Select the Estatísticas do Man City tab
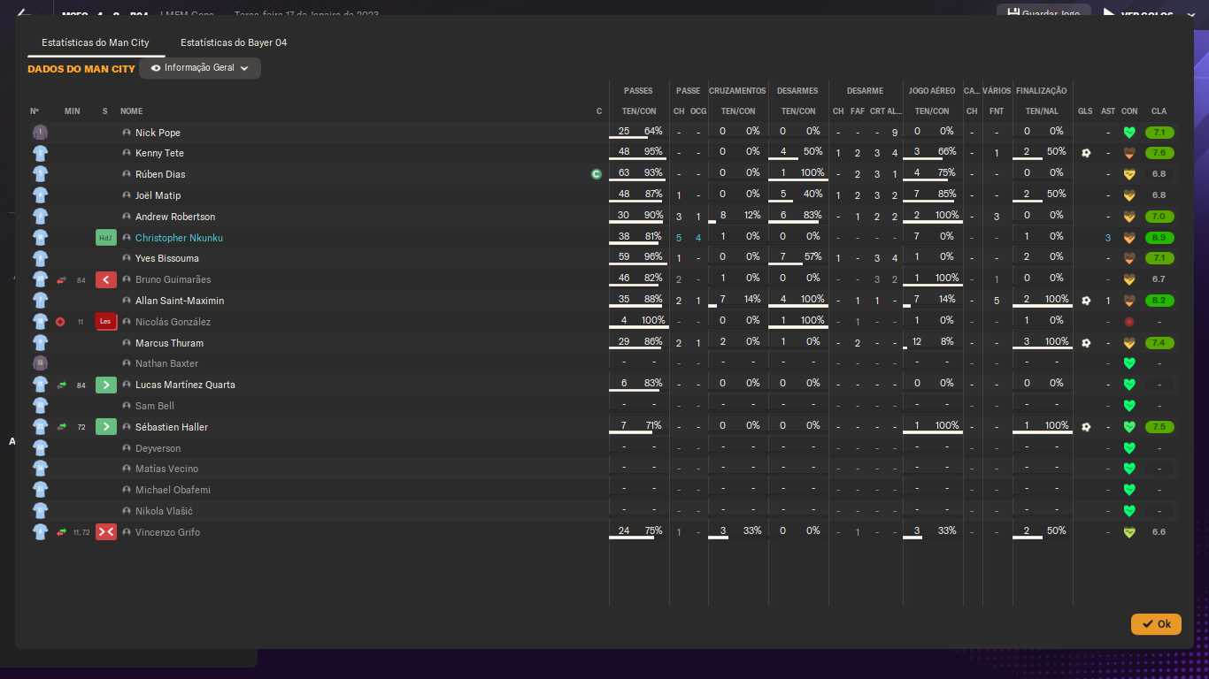The width and height of the screenshot is (1209, 679). pos(96,42)
